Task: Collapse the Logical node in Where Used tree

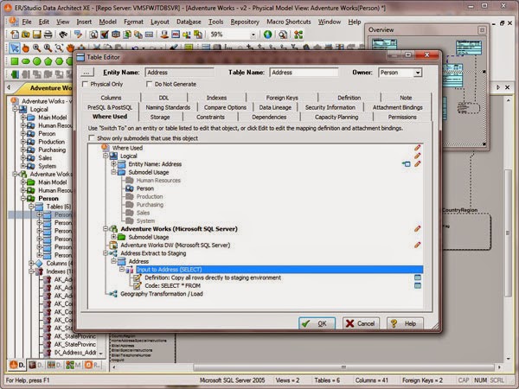Action: click(x=106, y=156)
